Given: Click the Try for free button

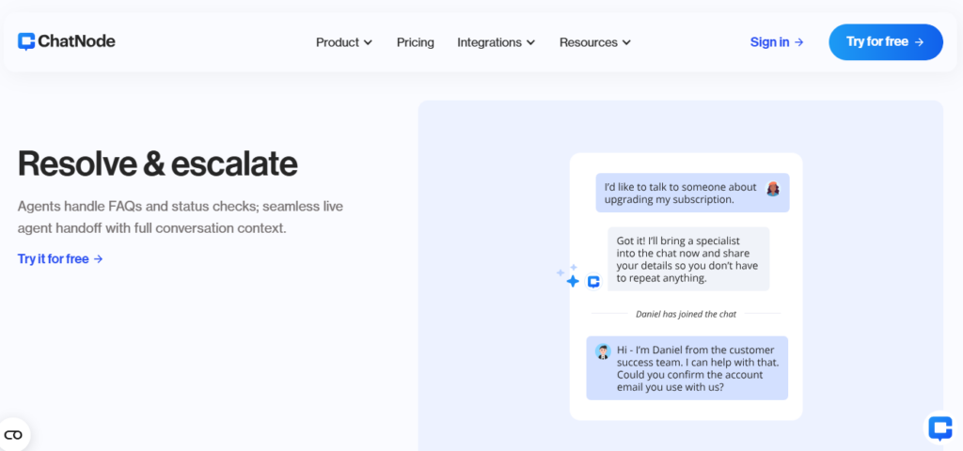Looking at the screenshot, I should pyautogui.click(x=886, y=42).
